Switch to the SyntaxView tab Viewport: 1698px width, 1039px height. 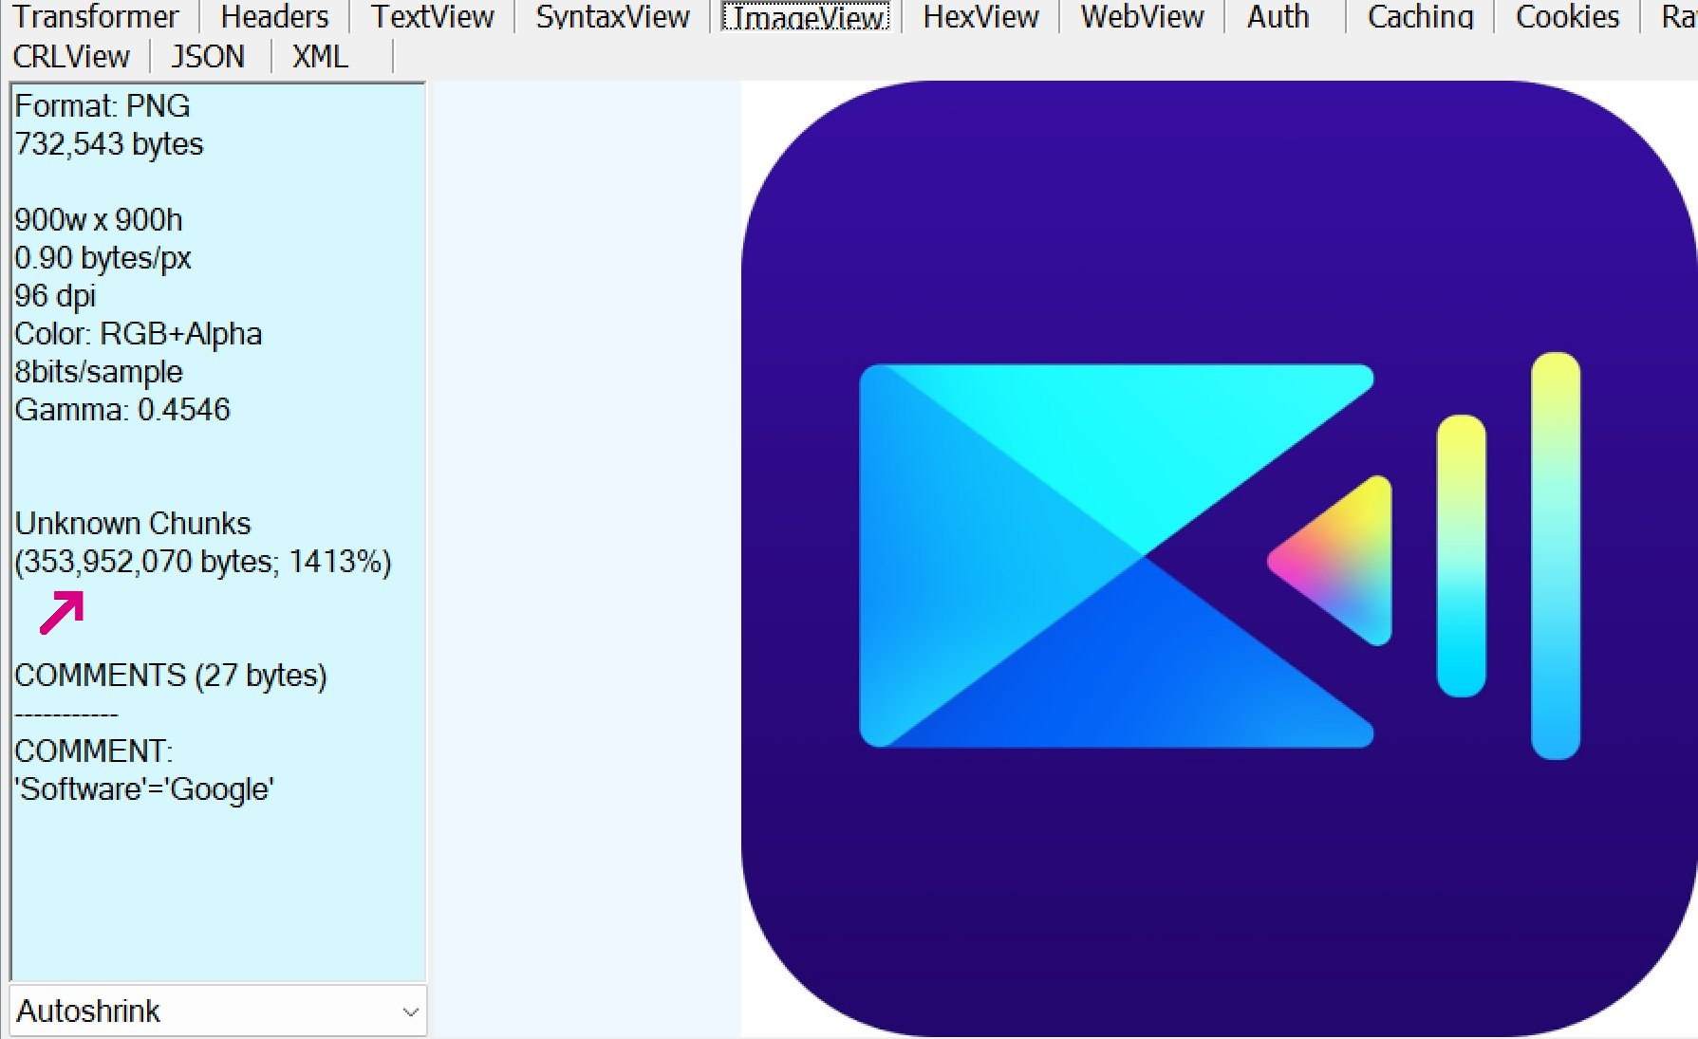point(612,16)
